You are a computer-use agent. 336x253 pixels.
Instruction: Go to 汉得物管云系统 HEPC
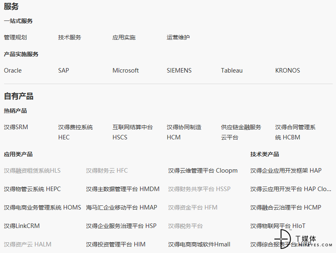(x=32, y=189)
